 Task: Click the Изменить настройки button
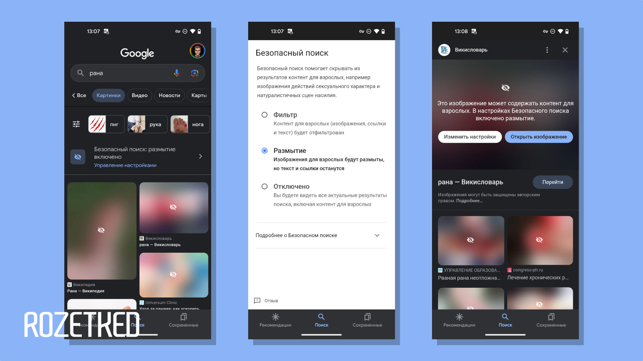470,137
